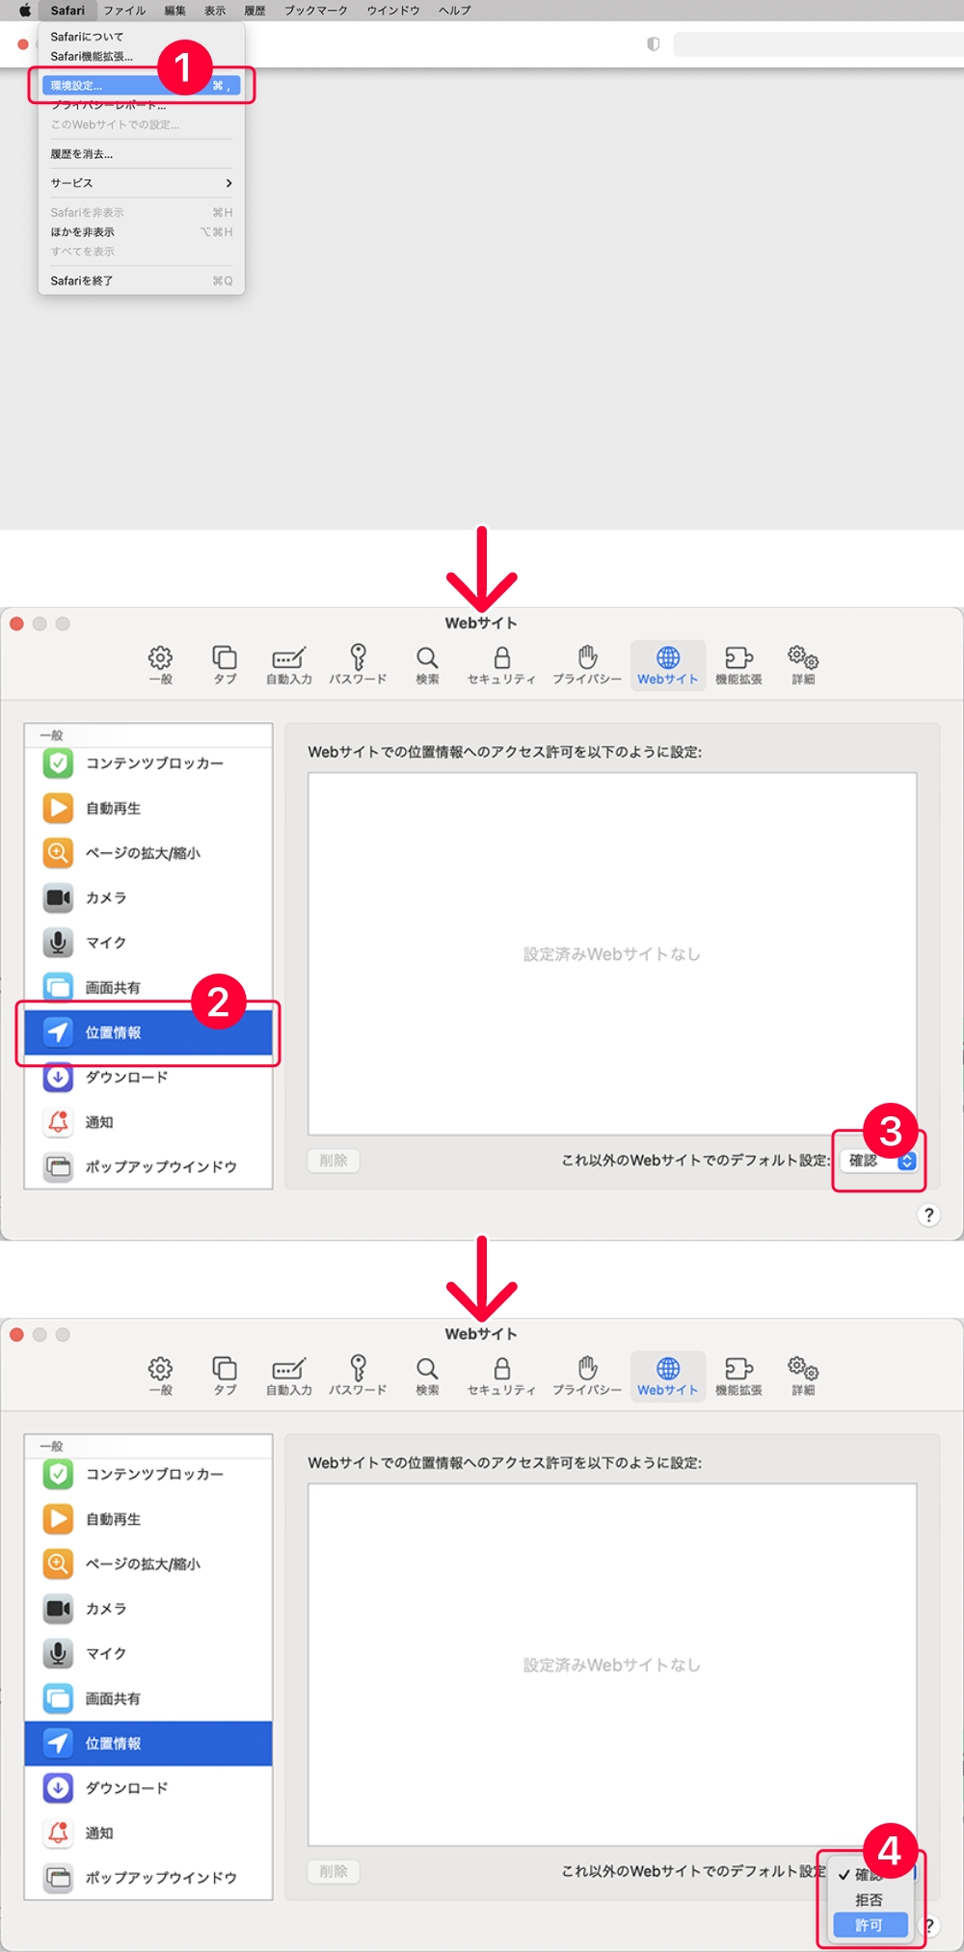
Task: Choose 拒否 in the open default-setting menu
Action: [870, 1900]
